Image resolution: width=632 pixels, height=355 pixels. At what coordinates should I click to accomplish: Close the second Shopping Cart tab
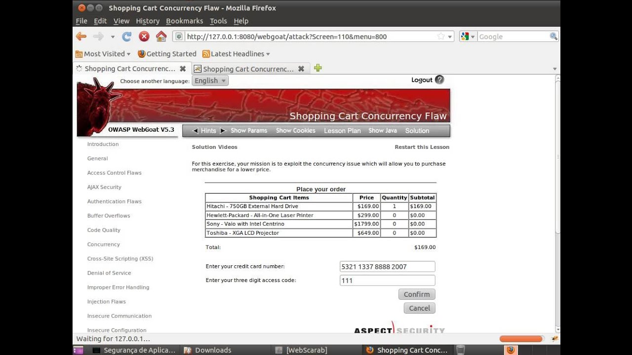tap(301, 69)
